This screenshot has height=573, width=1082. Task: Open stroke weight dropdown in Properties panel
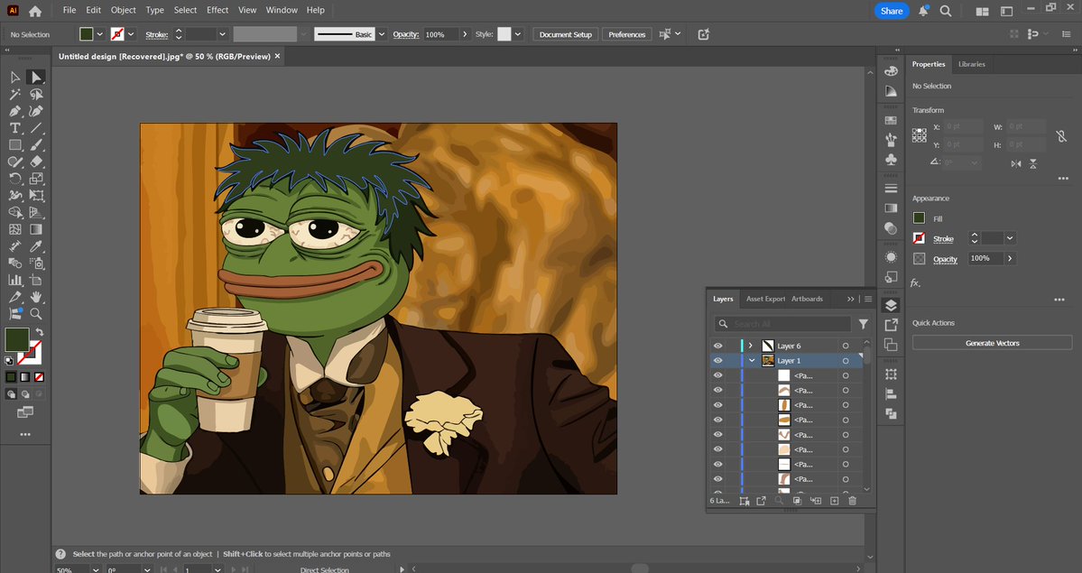(1010, 238)
